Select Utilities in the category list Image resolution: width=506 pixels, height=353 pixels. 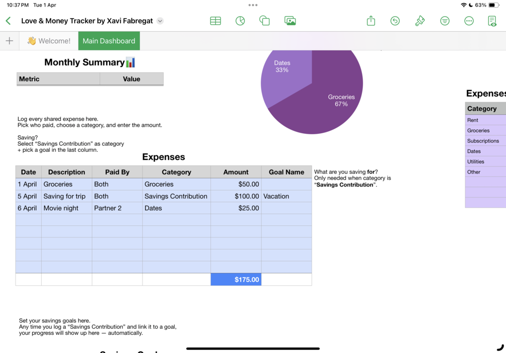coord(485,161)
